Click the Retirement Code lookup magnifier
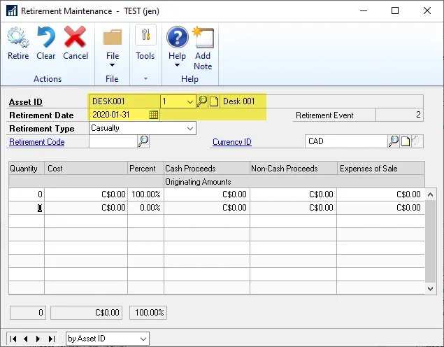The width and height of the screenshot is (444, 347). [x=143, y=141]
